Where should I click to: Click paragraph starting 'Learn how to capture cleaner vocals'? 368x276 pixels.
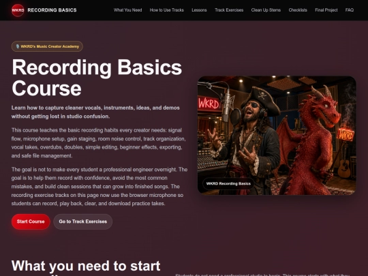coord(95,112)
